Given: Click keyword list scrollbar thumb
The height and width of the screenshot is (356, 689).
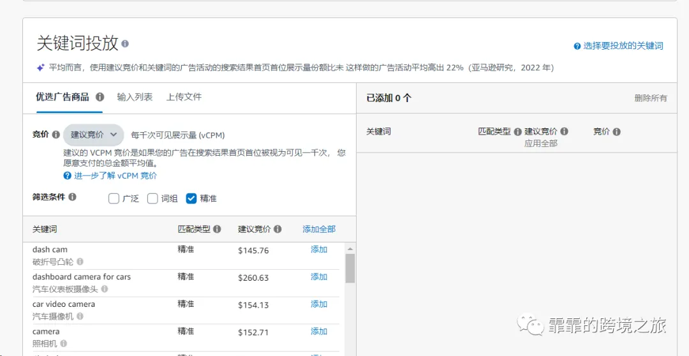Looking at the screenshot, I should 350,268.
